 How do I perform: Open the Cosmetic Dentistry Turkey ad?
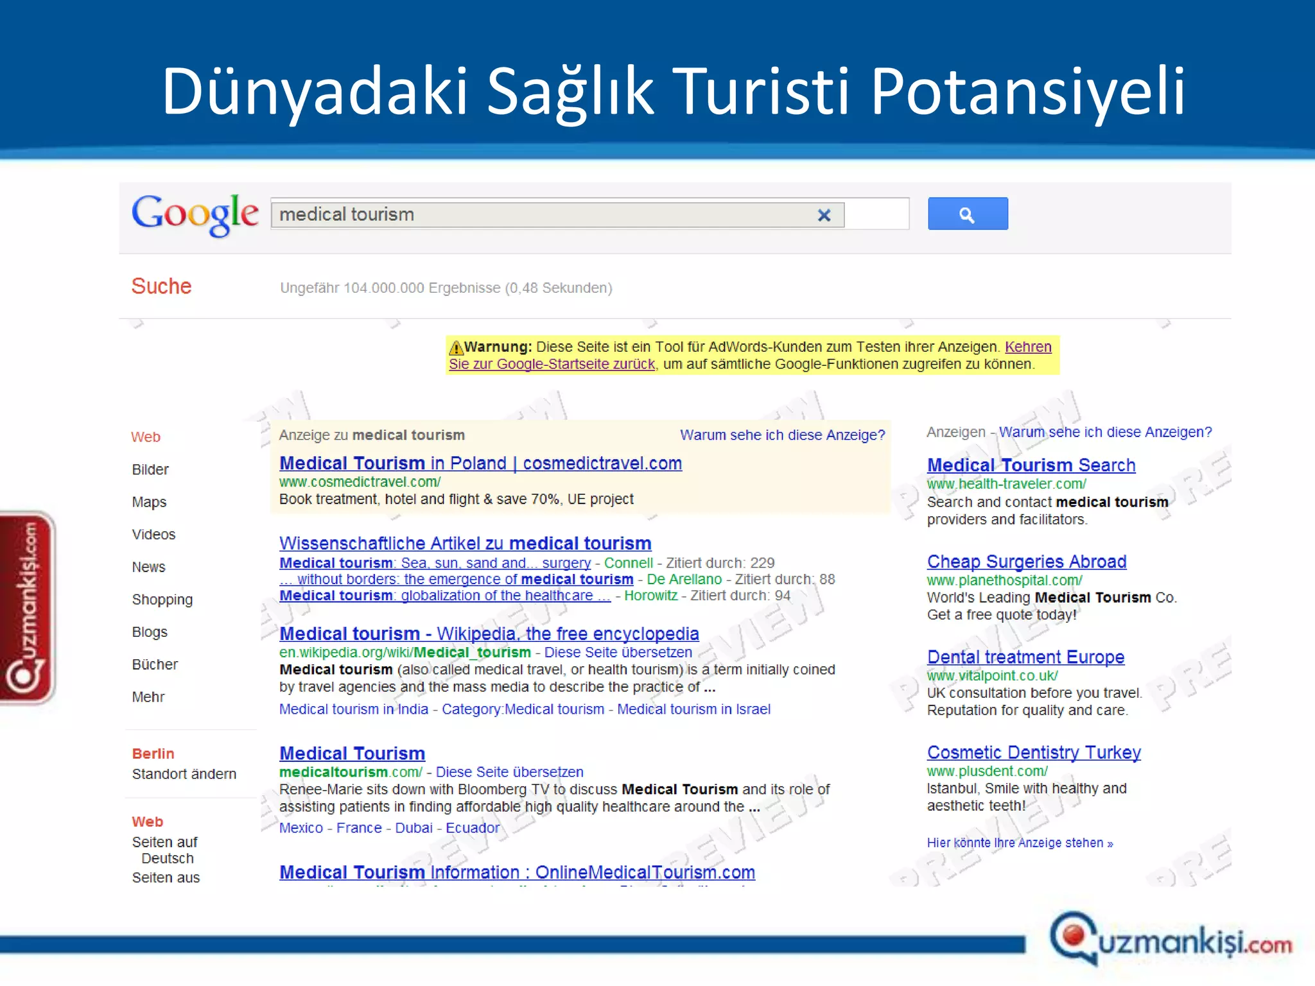(1034, 752)
